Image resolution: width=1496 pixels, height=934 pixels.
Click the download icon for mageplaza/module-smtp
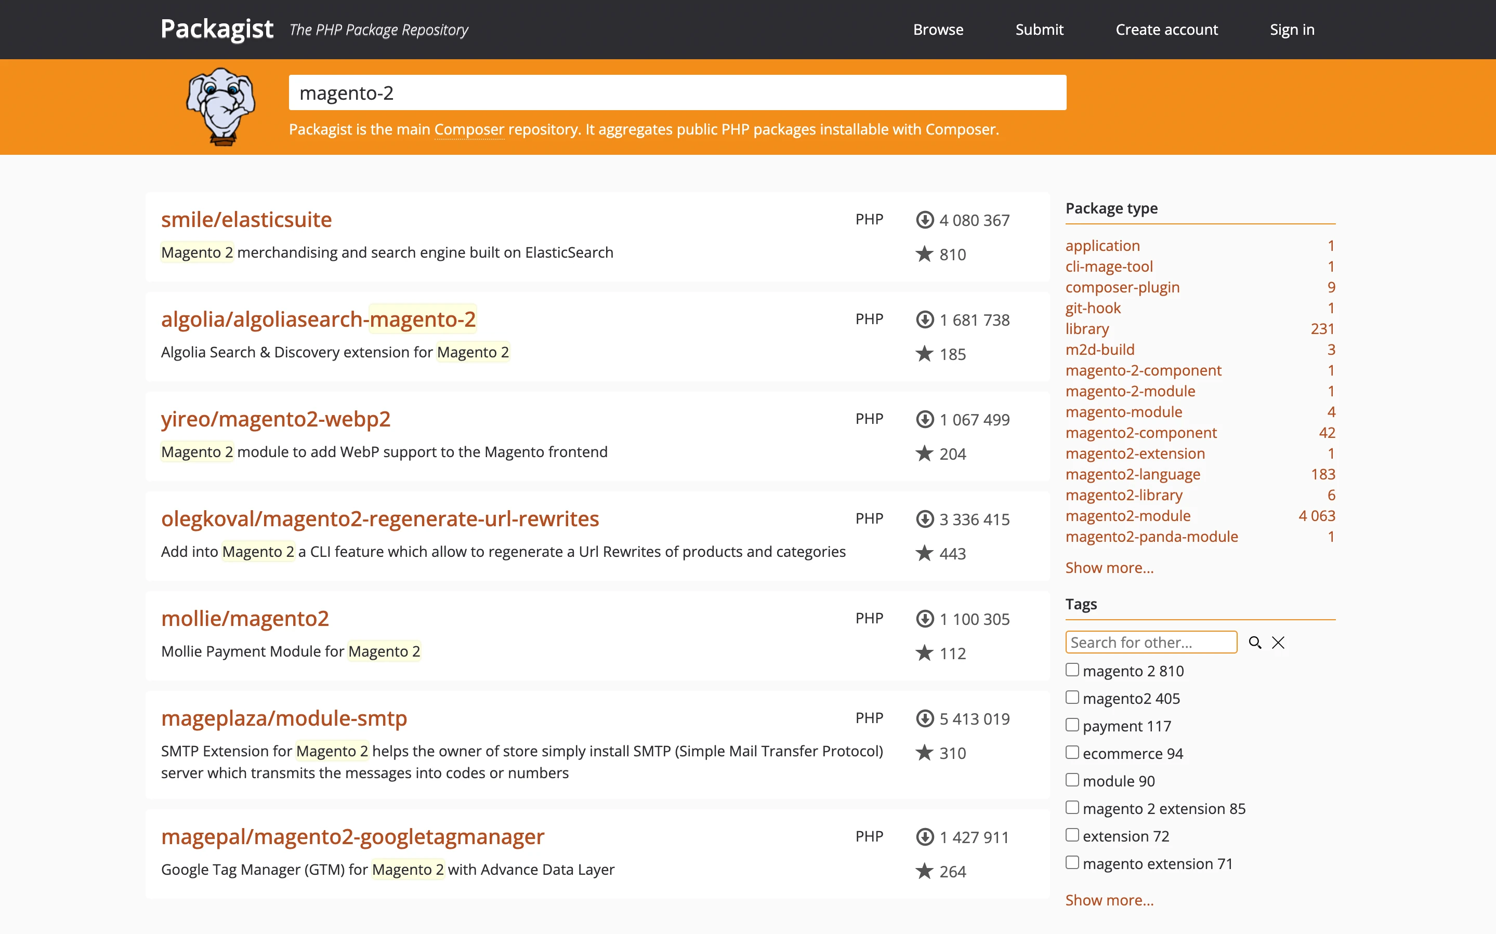click(925, 718)
